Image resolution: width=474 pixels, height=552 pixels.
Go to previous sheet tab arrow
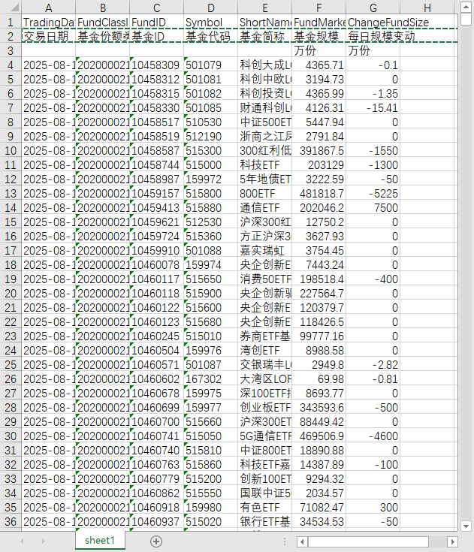[x=22, y=541]
